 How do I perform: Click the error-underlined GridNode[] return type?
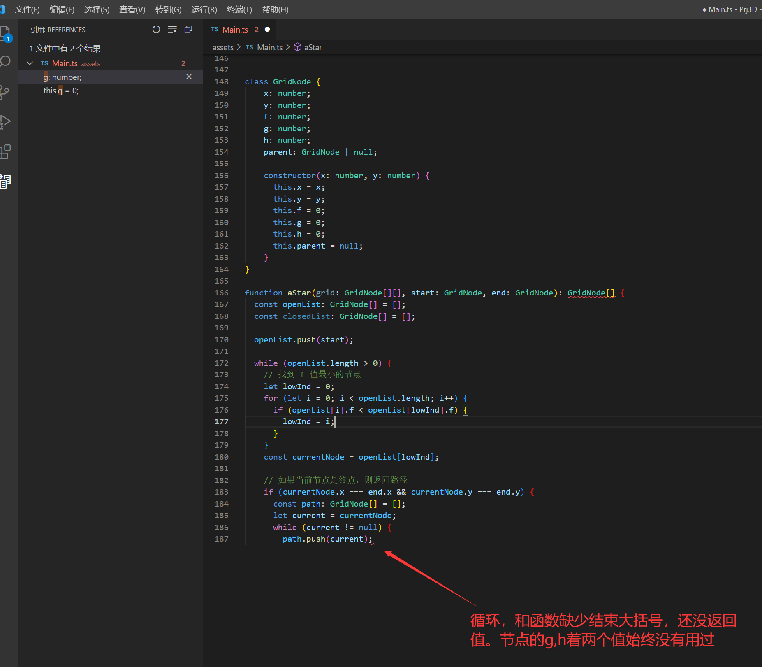coord(591,293)
